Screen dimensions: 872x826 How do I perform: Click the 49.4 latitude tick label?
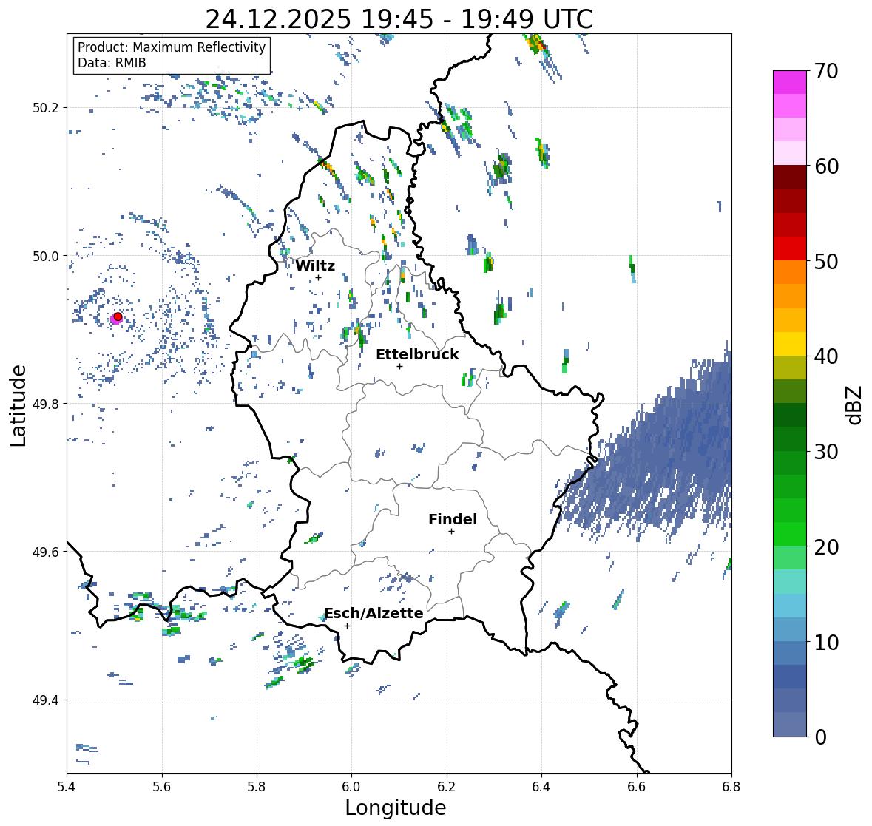tap(46, 700)
